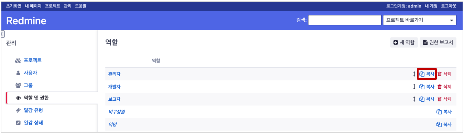Click the reorder arrow handle for 관리자 row
Image resolution: width=464 pixels, height=134 pixels.
click(x=414, y=74)
